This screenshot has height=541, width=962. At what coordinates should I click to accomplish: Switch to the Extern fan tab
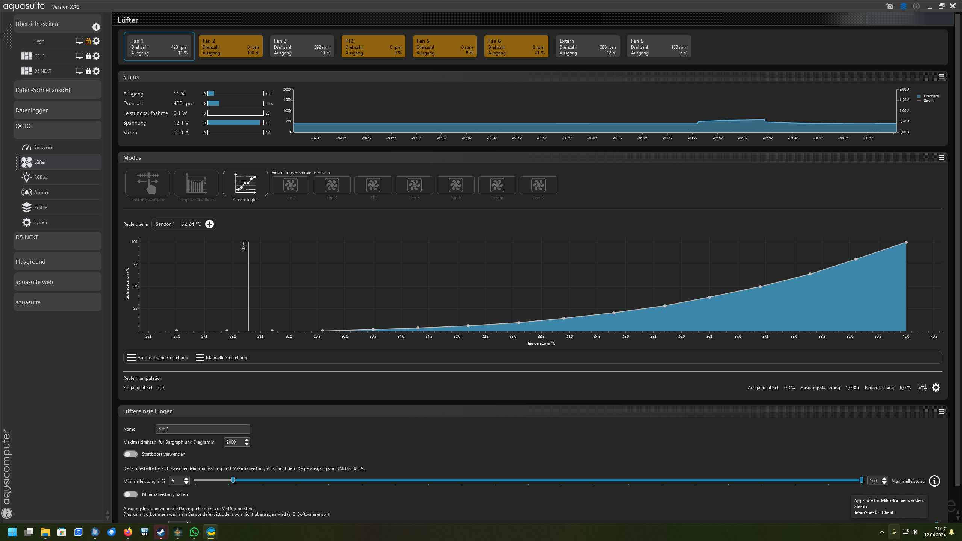587,46
